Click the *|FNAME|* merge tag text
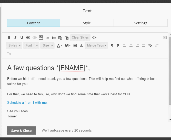171x140 pixels. pos(72,68)
